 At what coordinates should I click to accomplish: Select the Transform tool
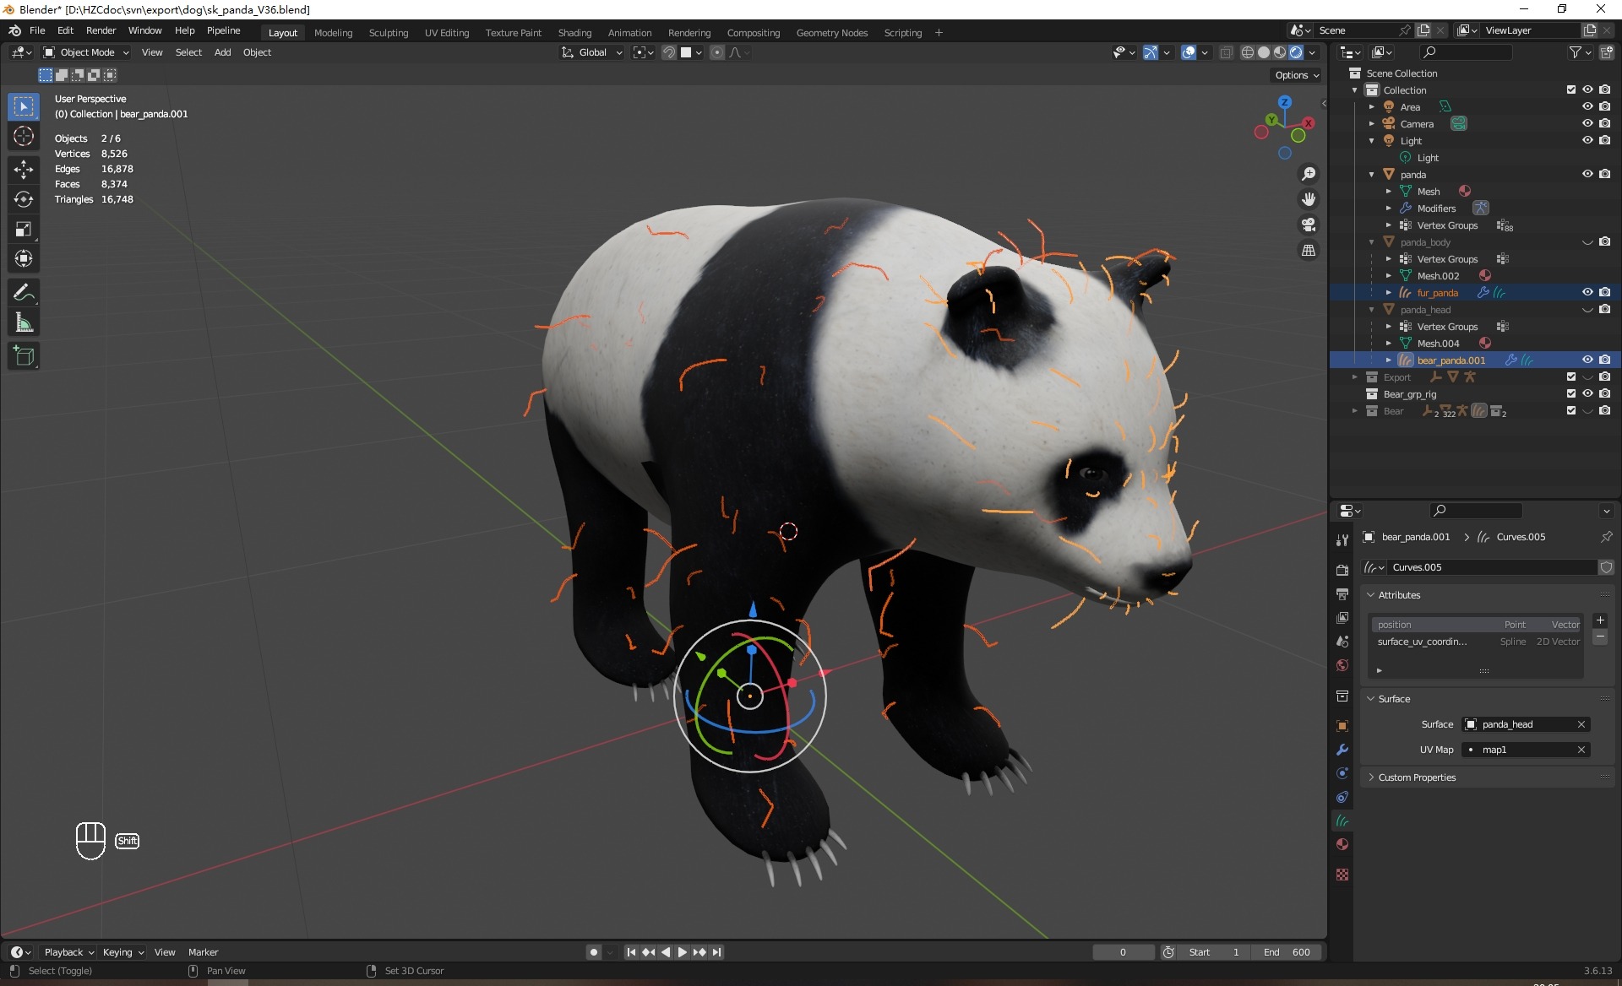[x=24, y=258]
